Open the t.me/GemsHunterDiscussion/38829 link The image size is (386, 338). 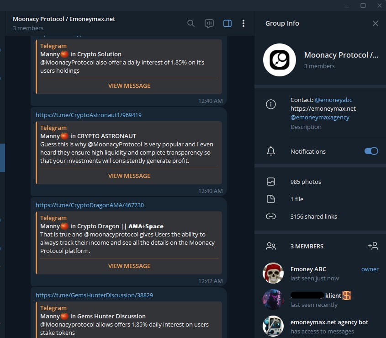point(94,295)
